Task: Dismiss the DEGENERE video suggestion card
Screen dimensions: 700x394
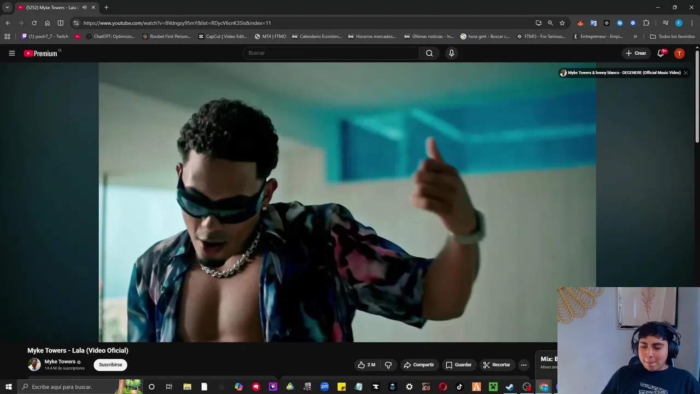Action: (x=685, y=73)
